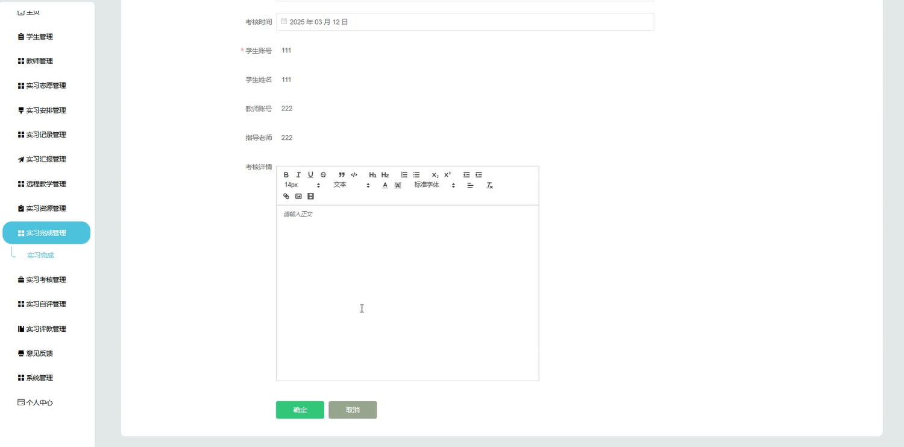The image size is (904, 447).
Task: Switch text to superscript
Action: pyautogui.click(x=447, y=174)
